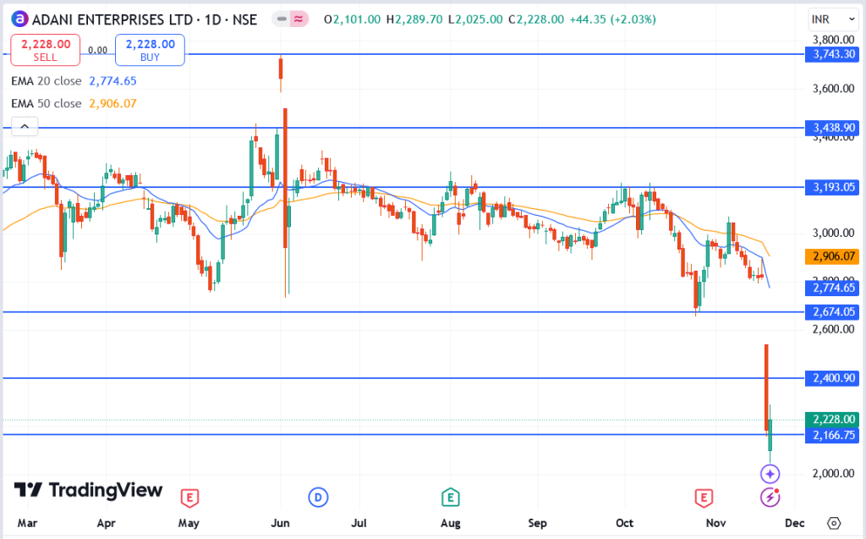This screenshot has width=866, height=539.
Task: Click the Dec label on time axis
Action: pos(795,523)
